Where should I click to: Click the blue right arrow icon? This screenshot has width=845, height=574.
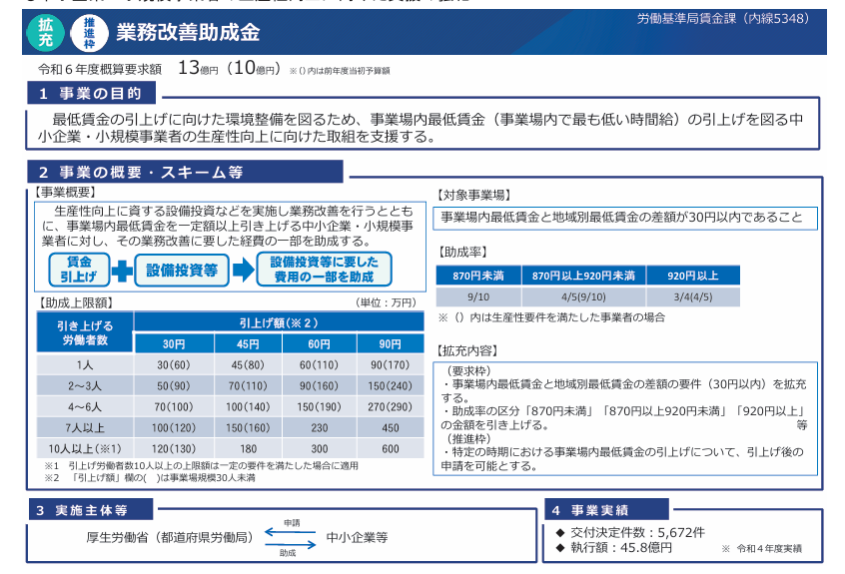point(243,270)
